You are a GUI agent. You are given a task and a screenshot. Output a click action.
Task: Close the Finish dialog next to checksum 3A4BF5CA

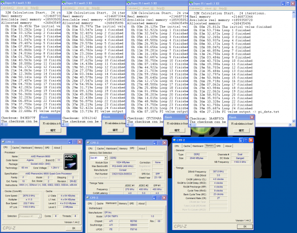tap(252, 117)
